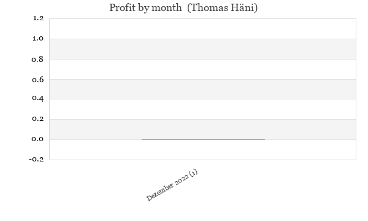Select the Dezember 2022 (1) axis label
The image size is (368, 221).
(172, 185)
